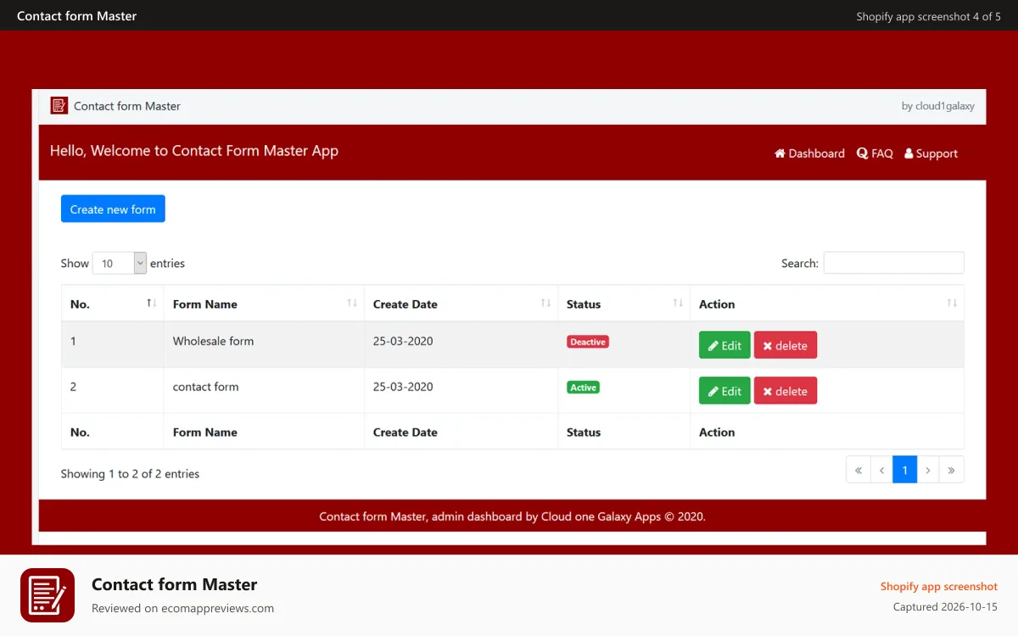Viewport: 1018px width, 636px height.
Task: Sort by the No. column header
Action: coord(112,304)
